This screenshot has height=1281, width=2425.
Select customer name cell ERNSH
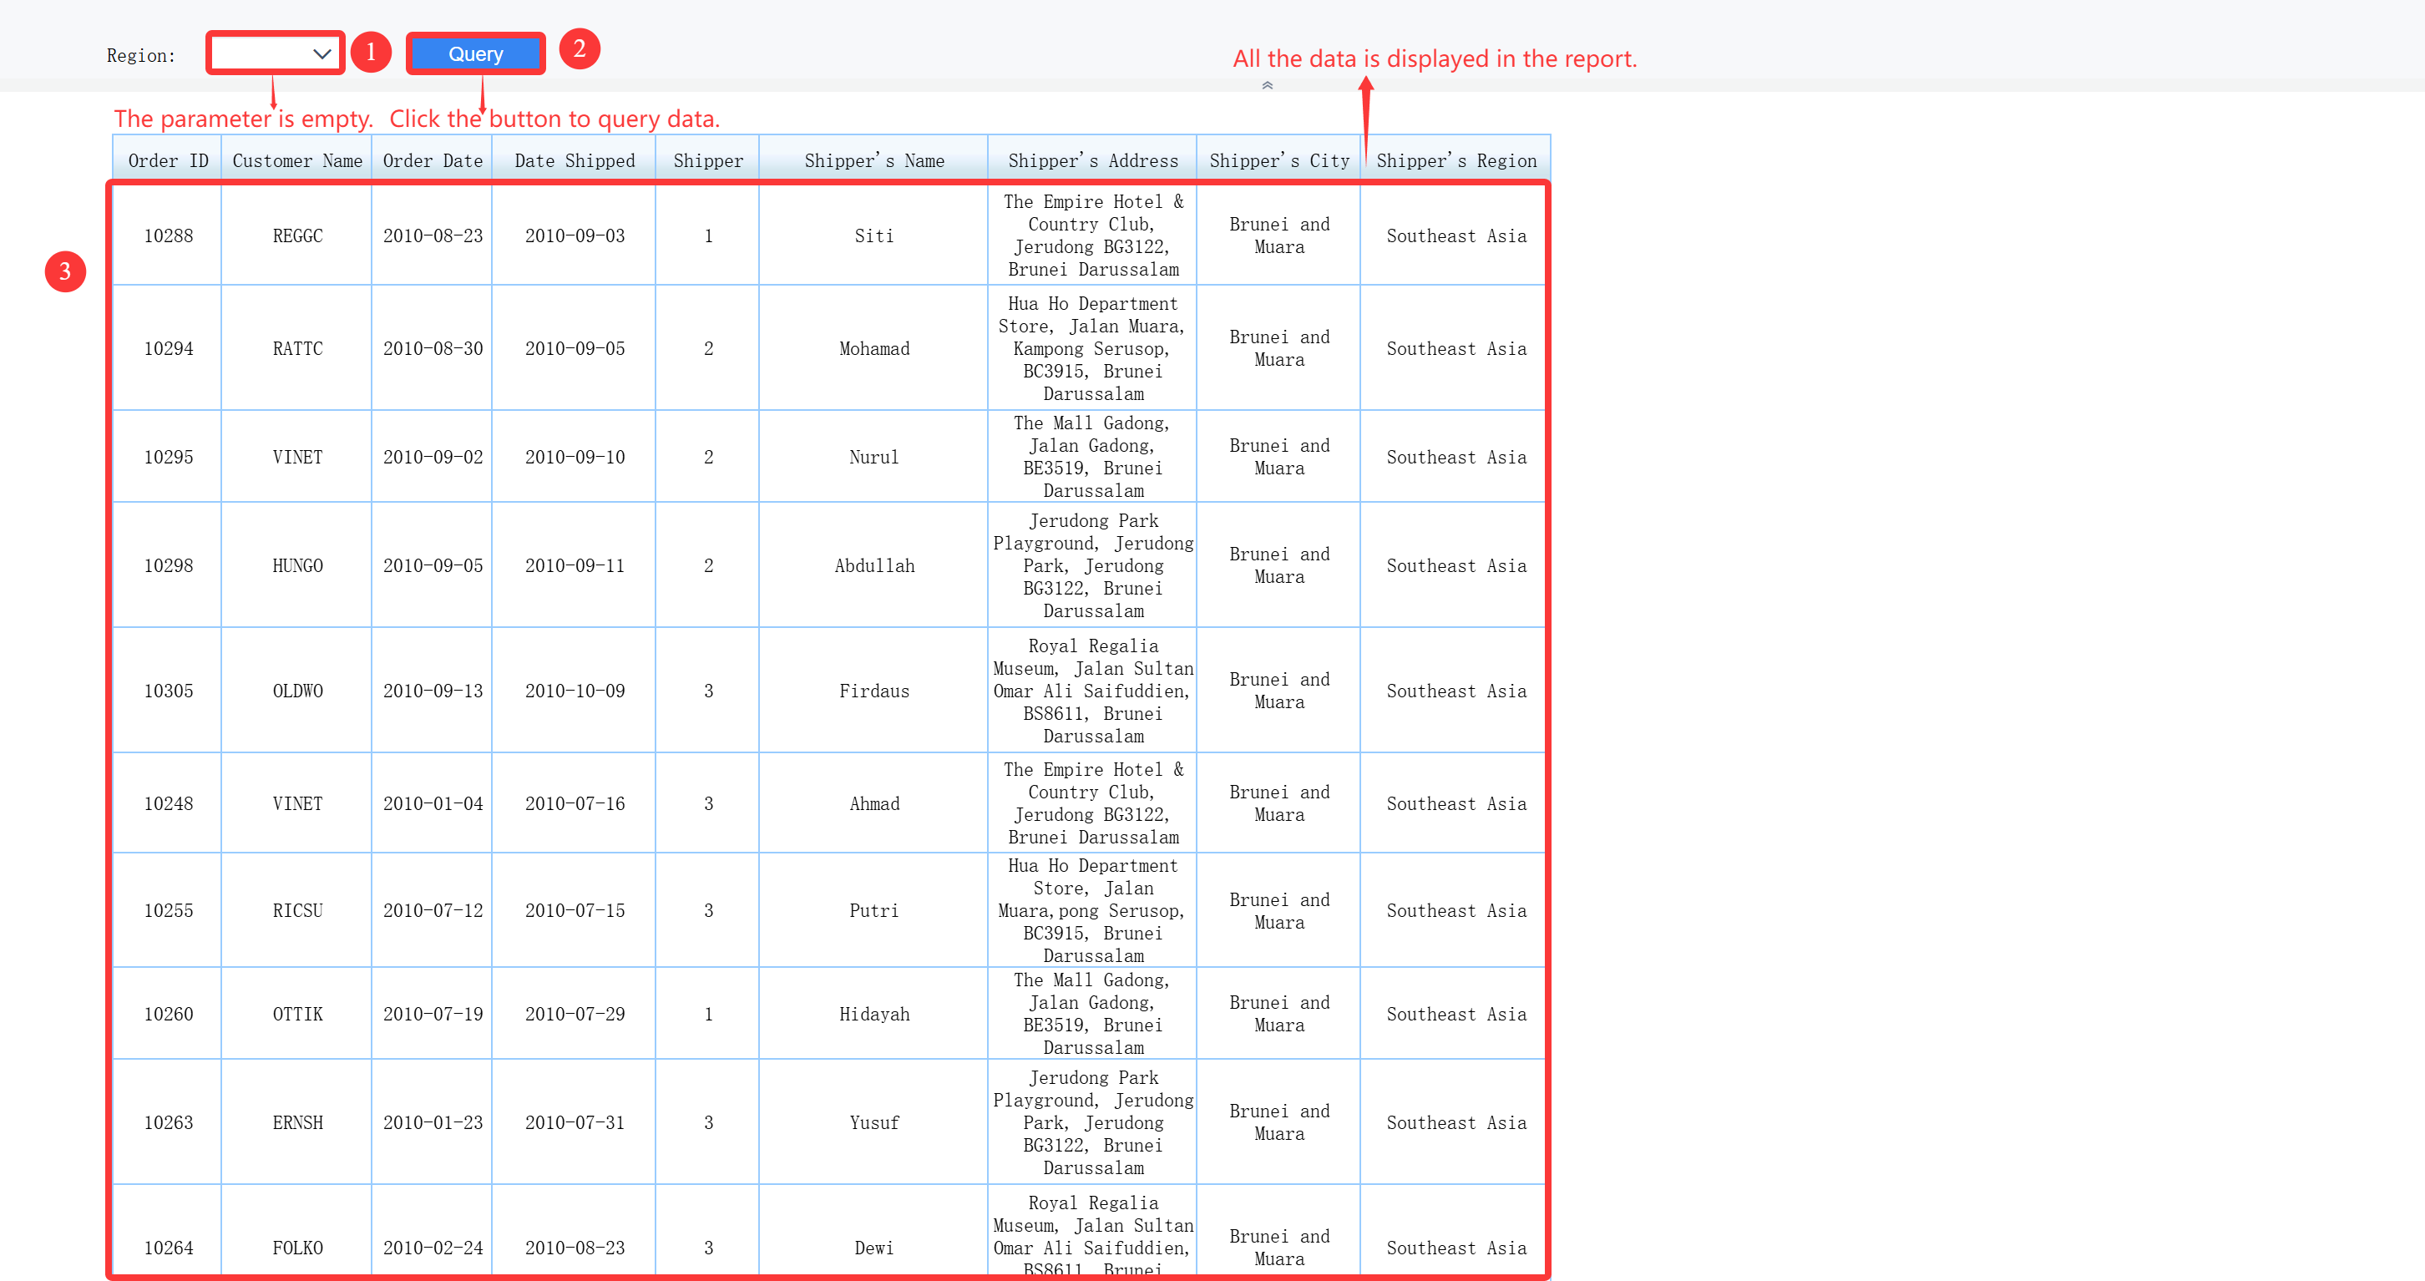click(x=296, y=1123)
